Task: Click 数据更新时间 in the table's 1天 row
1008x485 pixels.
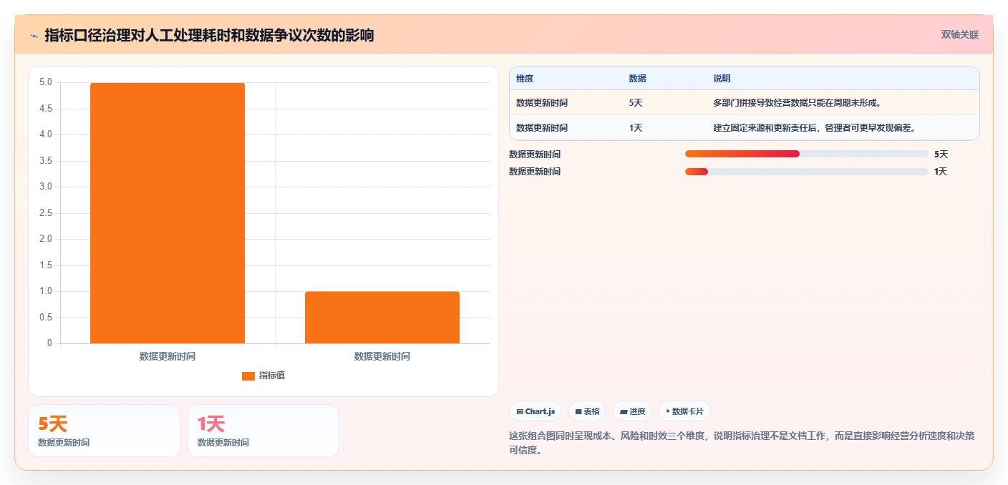Action: [542, 128]
